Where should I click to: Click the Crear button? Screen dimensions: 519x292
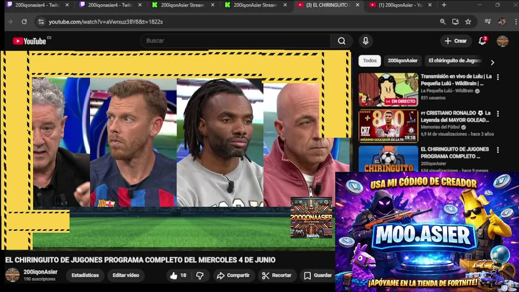click(x=456, y=41)
